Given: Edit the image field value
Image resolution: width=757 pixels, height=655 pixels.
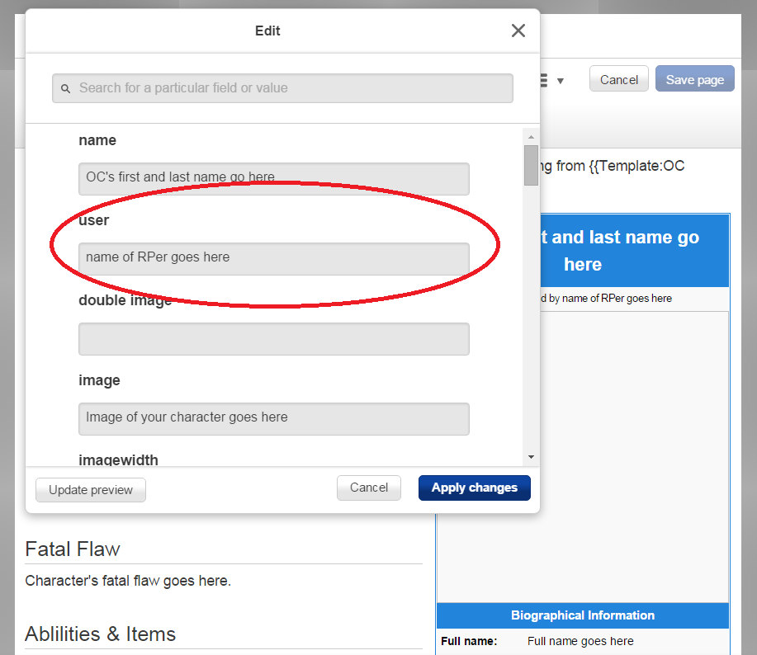Looking at the screenshot, I should (x=274, y=419).
